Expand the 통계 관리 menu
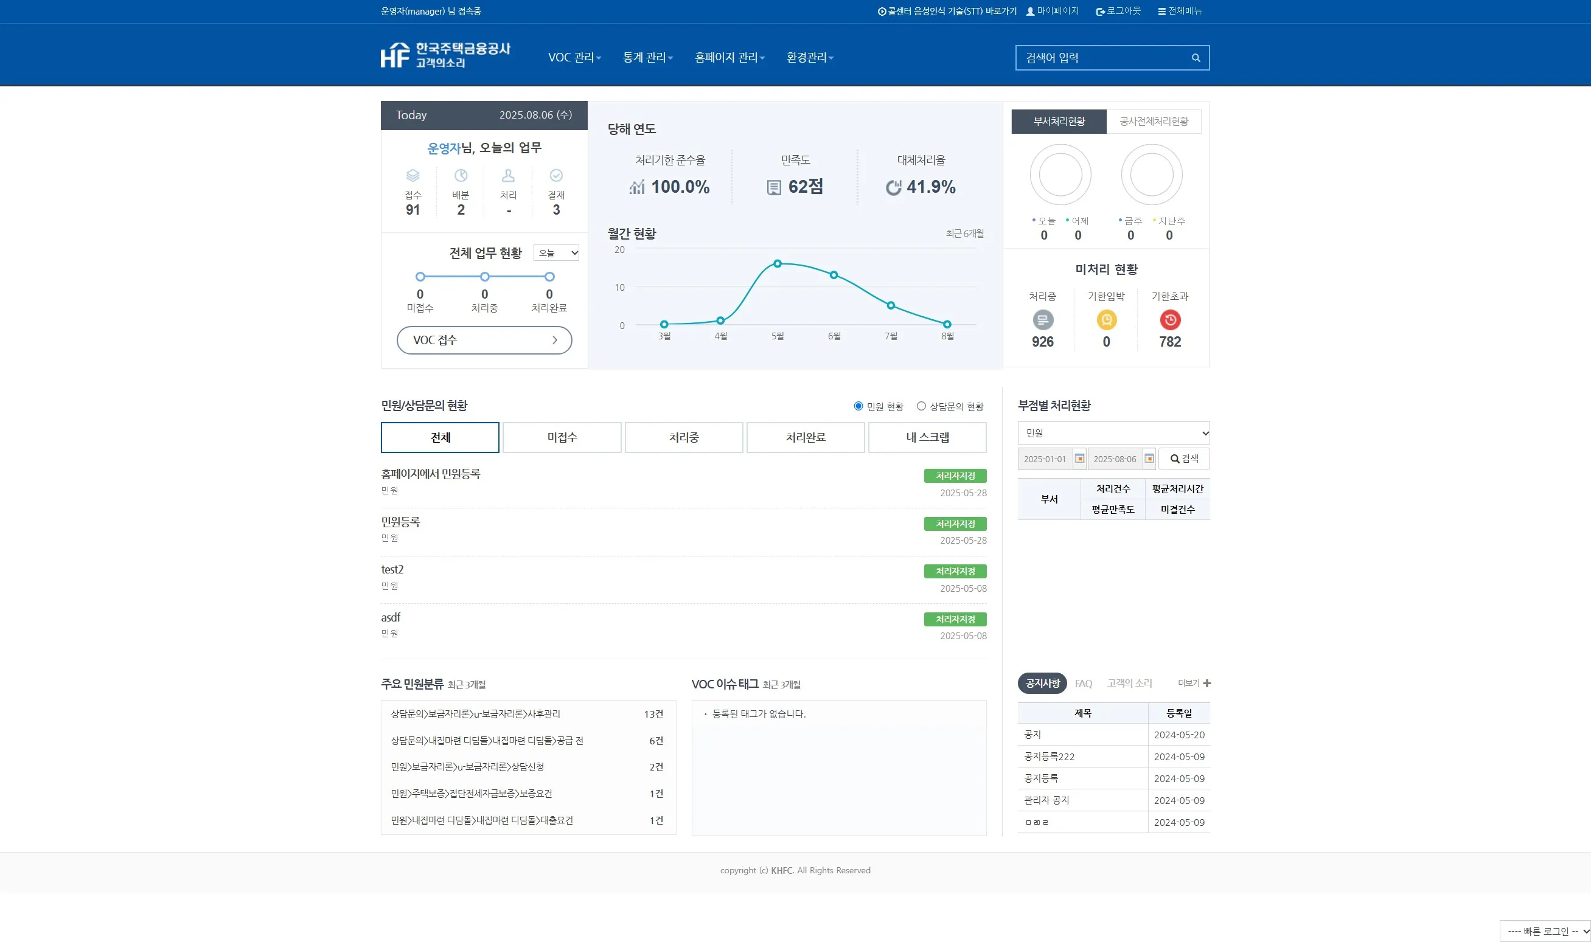This screenshot has width=1591, height=942. coord(647,58)
